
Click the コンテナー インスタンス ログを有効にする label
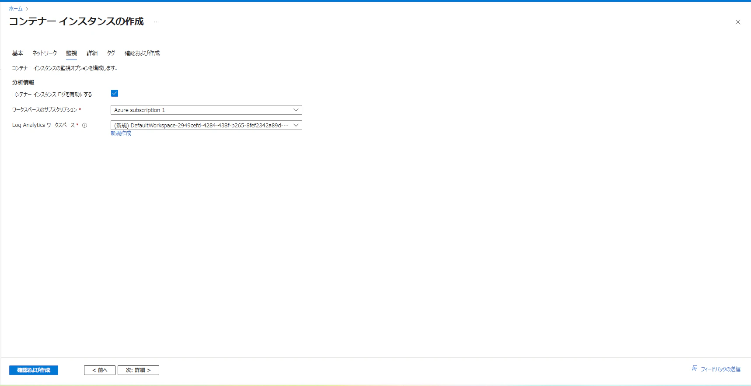tap(52, 95)
